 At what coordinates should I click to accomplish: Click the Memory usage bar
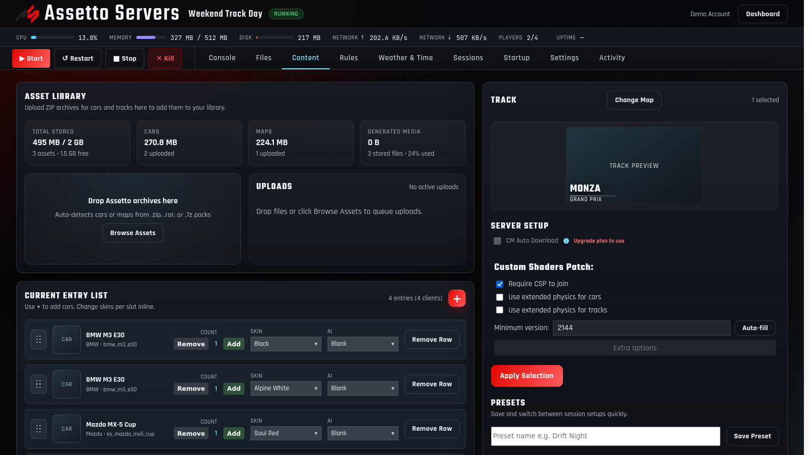click(151, 37)
